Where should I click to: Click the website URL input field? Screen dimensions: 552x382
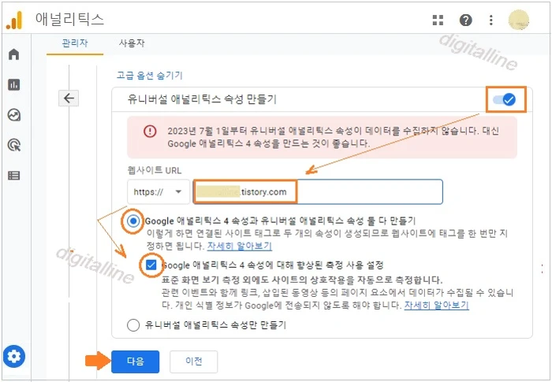click(x=318, y=192)
